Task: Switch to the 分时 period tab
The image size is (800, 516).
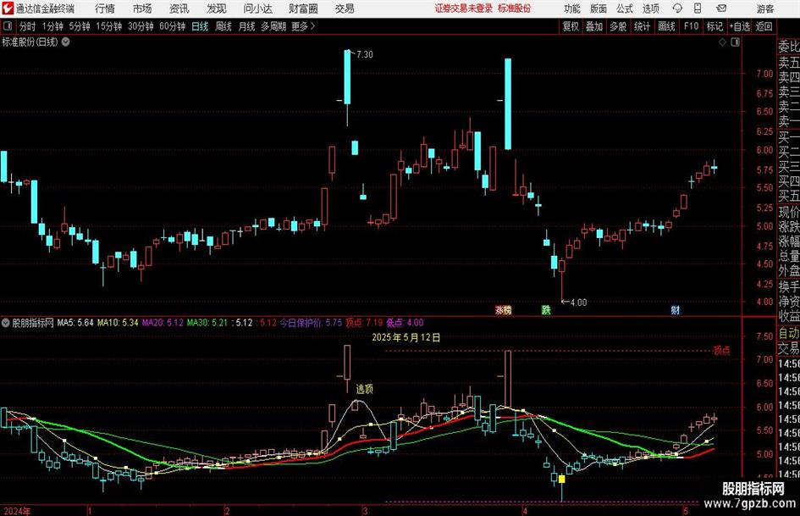Action: coord(27,26)
